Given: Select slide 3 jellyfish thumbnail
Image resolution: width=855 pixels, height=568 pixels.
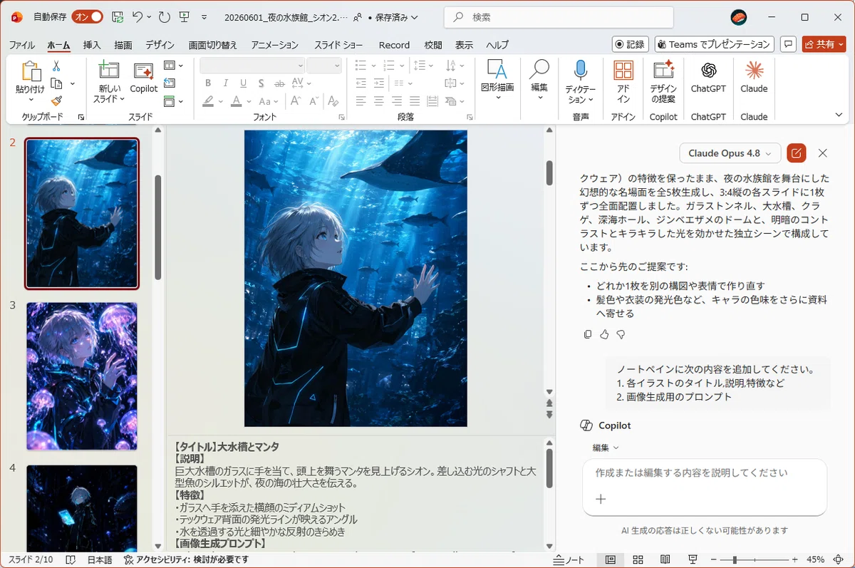Looking at the screenshot, I should pos(82,376).
